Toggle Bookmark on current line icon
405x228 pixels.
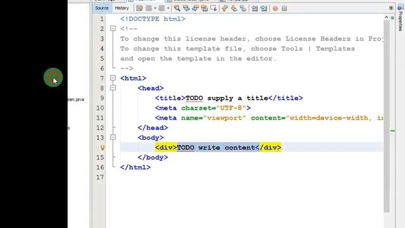243,8
